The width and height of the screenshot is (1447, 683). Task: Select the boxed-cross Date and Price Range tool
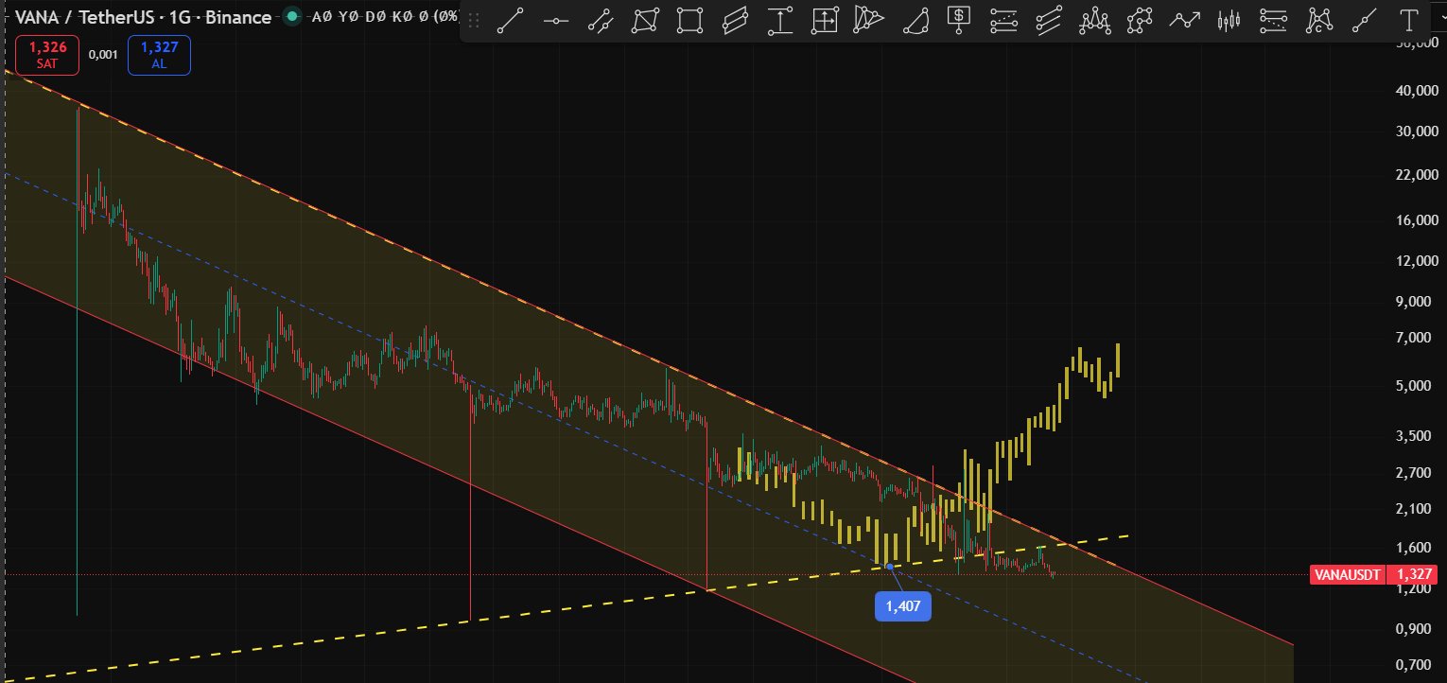coord(825,20)
